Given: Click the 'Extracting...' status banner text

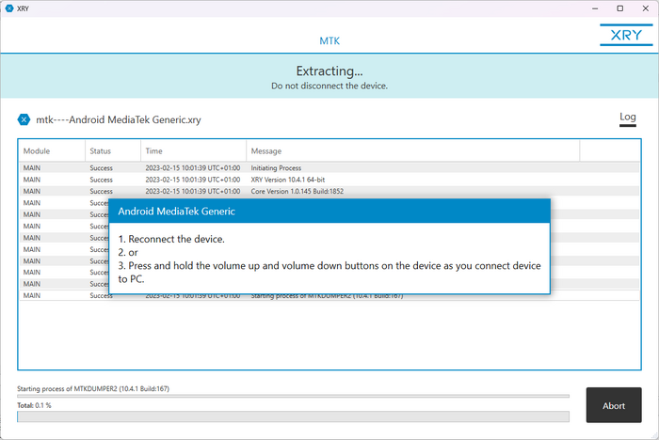Looking at the screenshot, I should pos(329,71).
